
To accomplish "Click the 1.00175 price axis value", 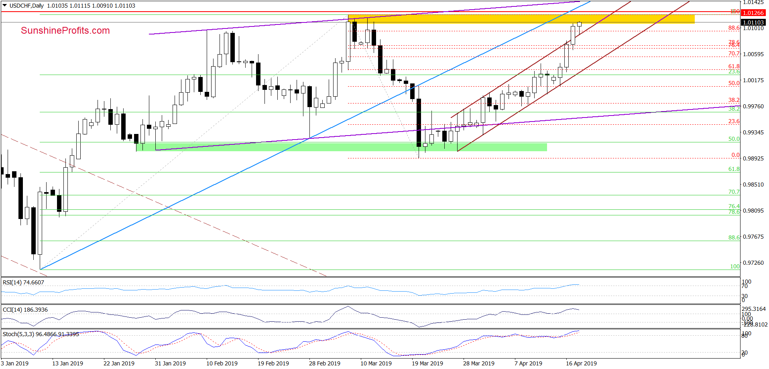I will coord(753,80).
